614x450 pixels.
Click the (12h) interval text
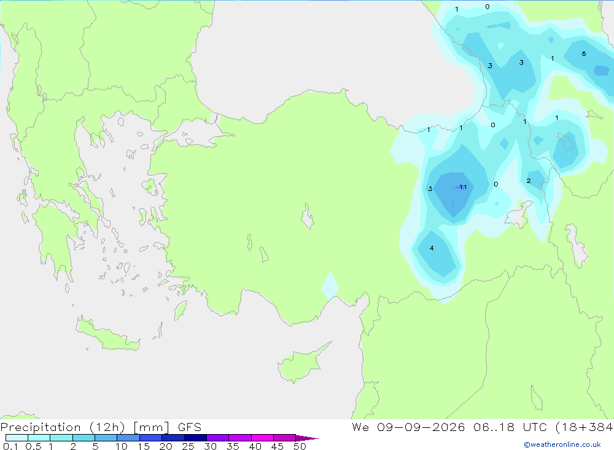pyautogui.click(x=107, y=427)
